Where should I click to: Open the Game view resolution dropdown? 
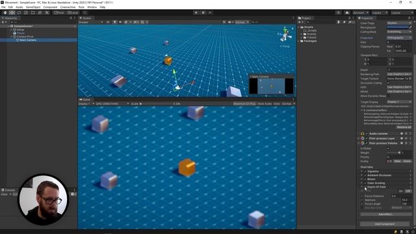click(112, 104)
